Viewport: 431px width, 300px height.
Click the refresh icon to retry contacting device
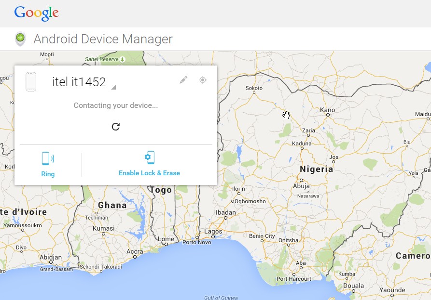tap(115, 127)
